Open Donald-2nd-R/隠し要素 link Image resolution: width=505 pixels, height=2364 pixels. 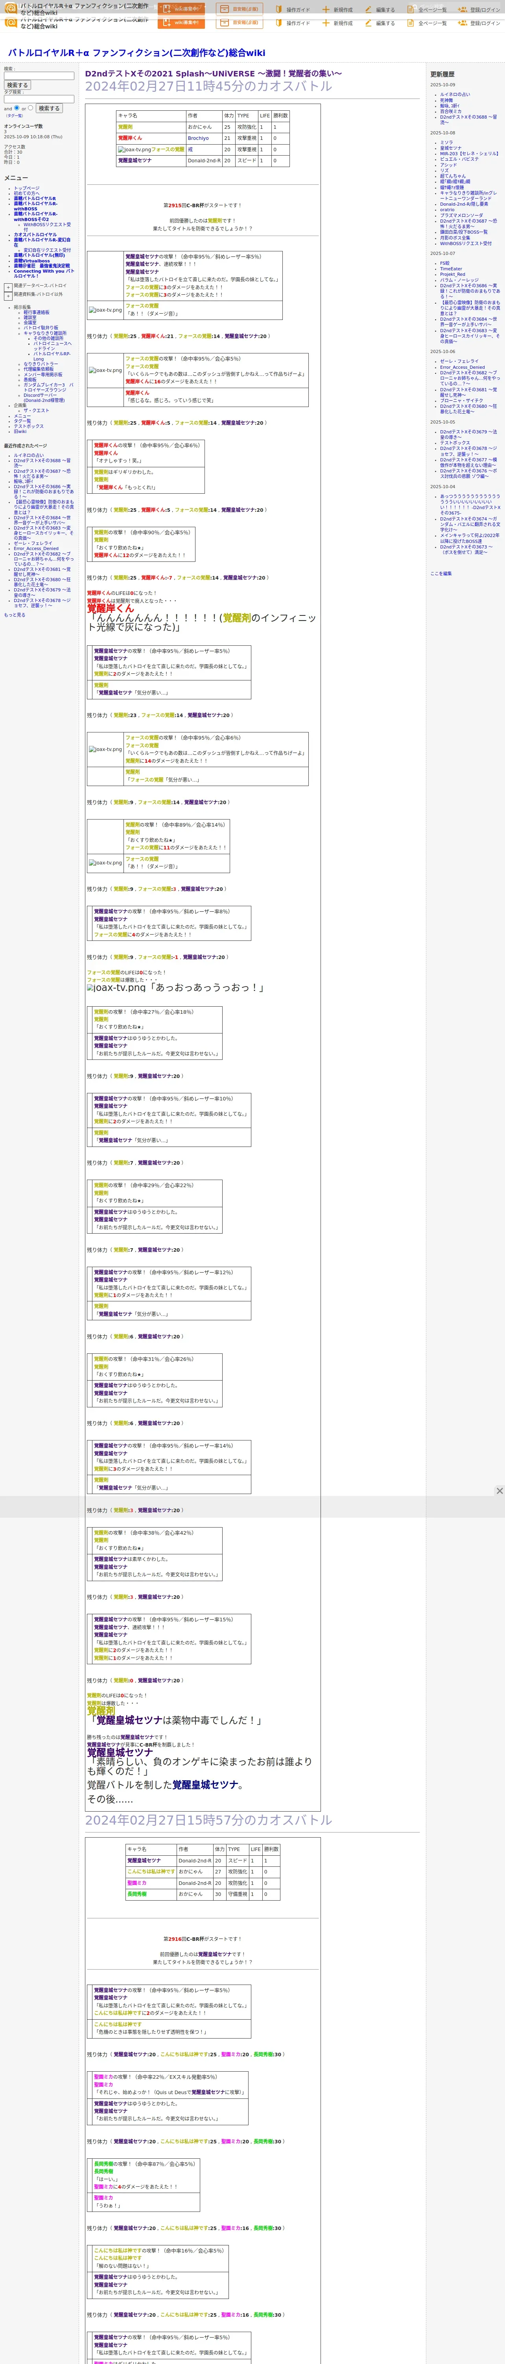click(x=464, y=204)
